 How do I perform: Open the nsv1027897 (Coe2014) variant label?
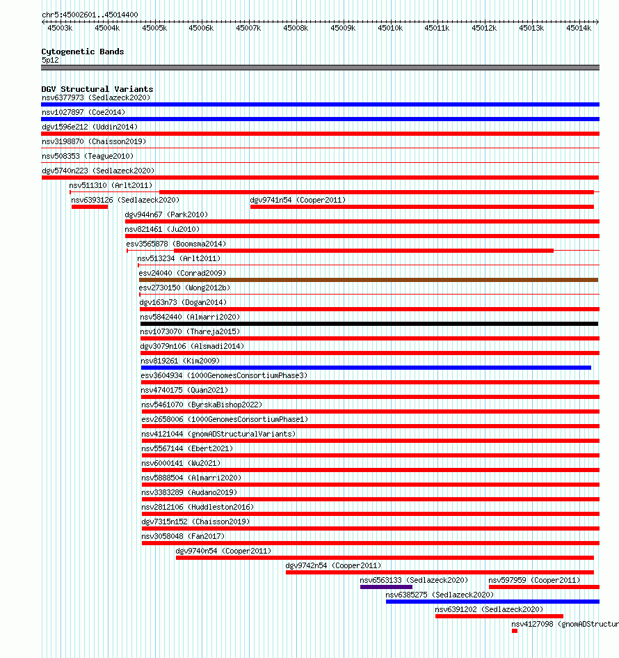(x=83, y=113)
